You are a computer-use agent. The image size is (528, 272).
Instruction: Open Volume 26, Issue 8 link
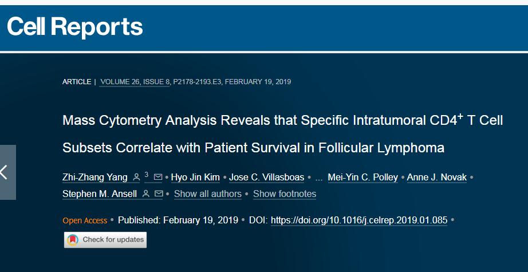tap(135, 82)
